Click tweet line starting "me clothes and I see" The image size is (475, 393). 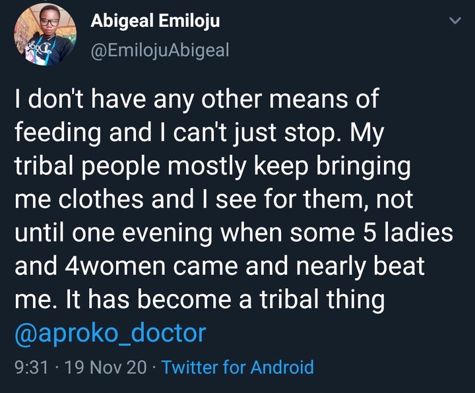214,199
